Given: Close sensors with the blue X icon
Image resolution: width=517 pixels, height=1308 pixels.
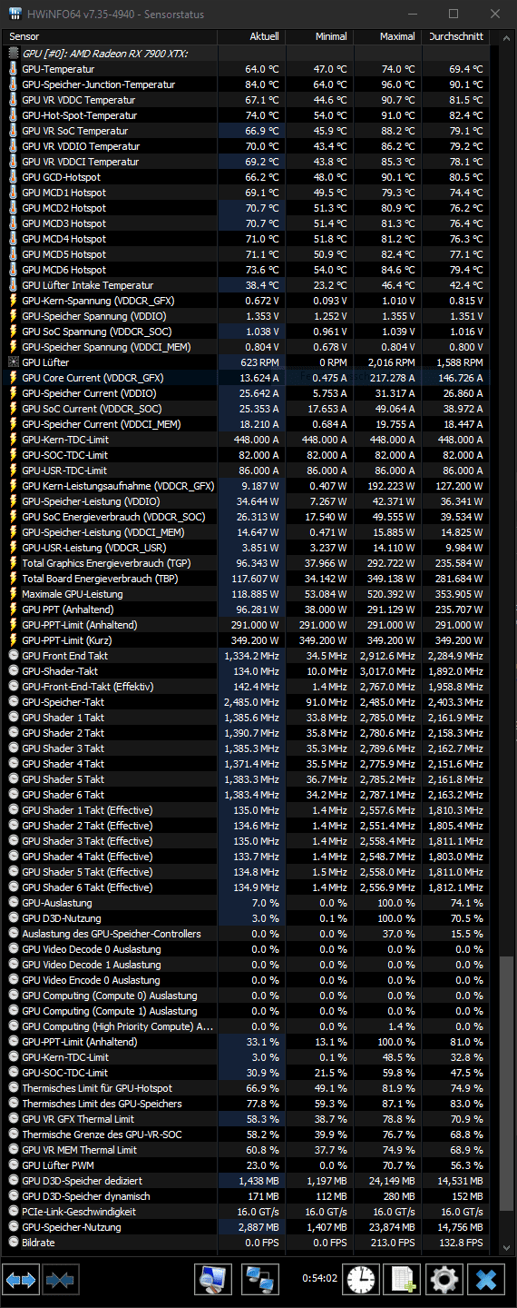Looking at the screenshot, I should [x=486, y=1279].
